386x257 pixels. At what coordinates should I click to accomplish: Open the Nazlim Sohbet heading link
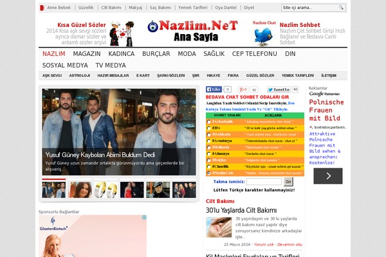pos(300,25)
